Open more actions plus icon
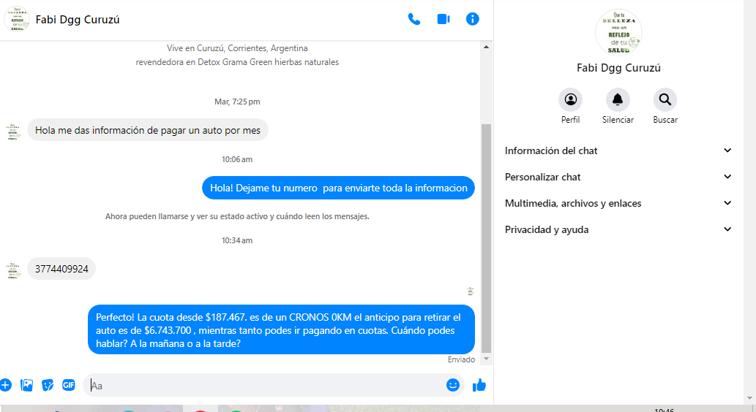The image size is (756, 412). tap(6, 385)
